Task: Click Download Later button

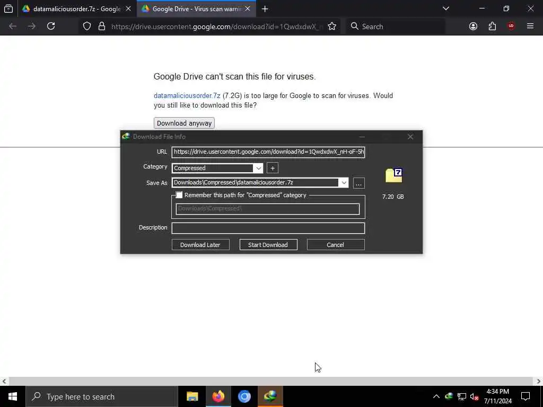Action: click(x=200, y=245)
